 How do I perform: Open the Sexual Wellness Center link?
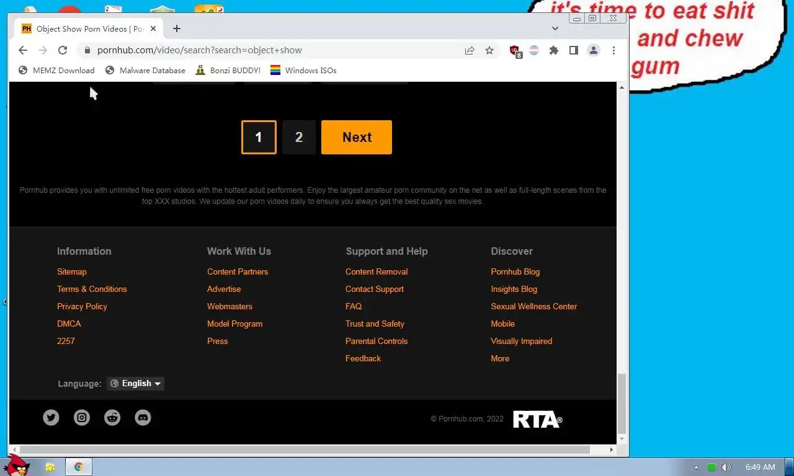533,306
